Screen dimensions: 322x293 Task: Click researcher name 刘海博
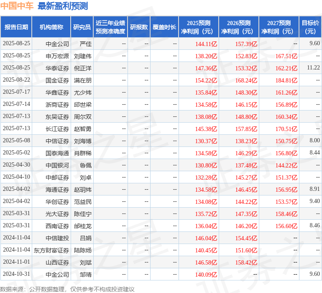click(83, 141)
